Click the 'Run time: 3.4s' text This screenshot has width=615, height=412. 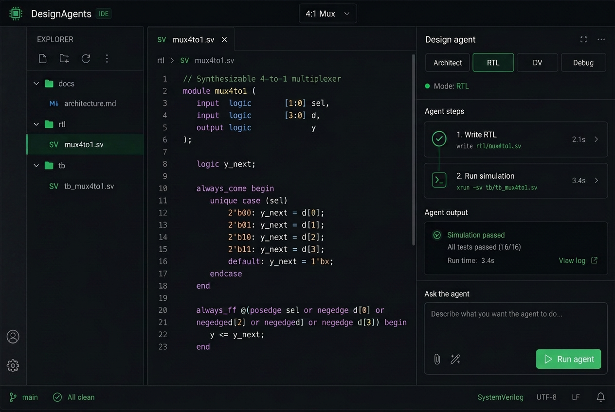(471, 260)
